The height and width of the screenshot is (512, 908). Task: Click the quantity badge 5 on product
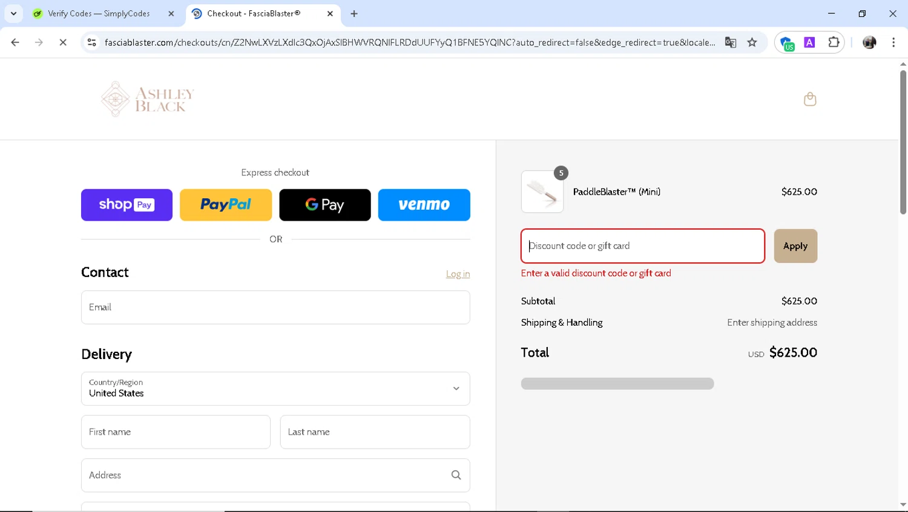click(561, 173)
